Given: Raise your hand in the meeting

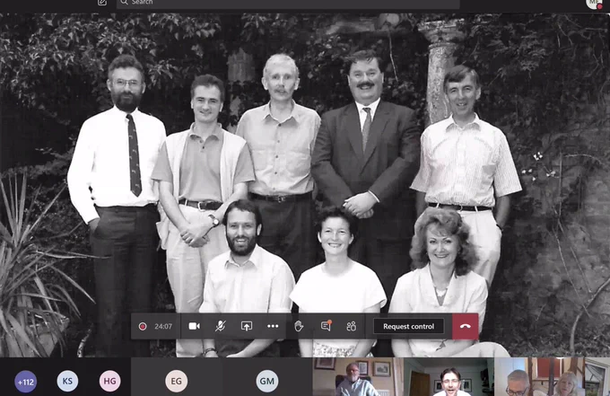Looking at the screenshot, I should [299, 326].
